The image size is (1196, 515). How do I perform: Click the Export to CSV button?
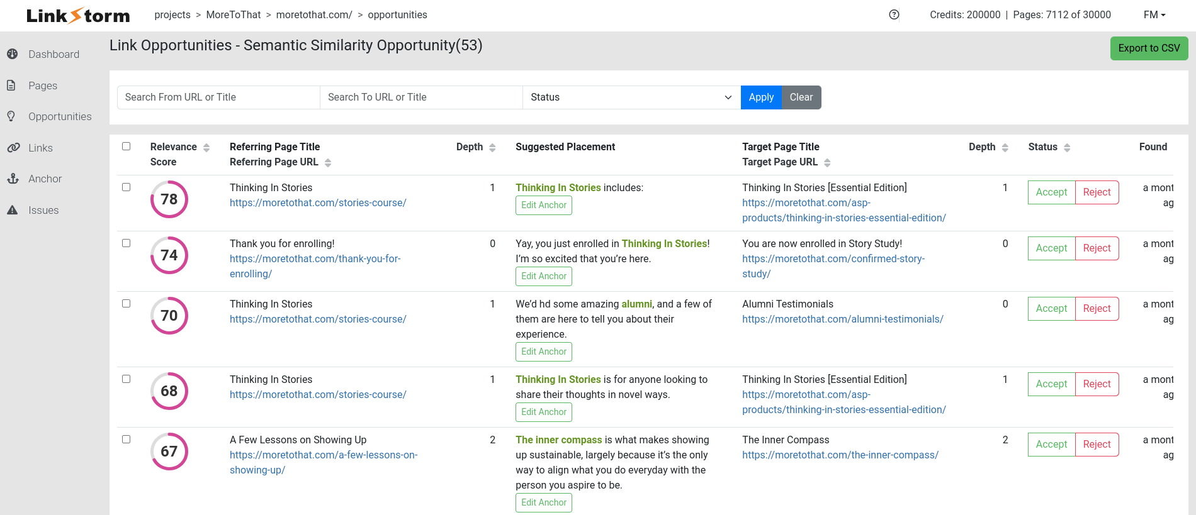(x=1149, y=48)
